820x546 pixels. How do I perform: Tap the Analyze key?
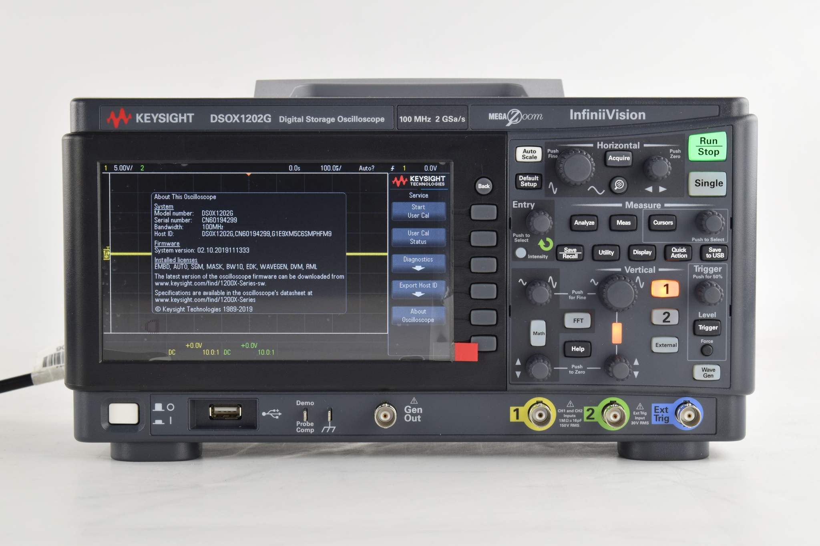[584, 223]
